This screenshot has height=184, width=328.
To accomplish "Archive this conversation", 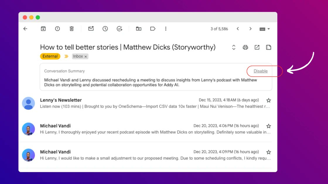I will click(43, 29).
